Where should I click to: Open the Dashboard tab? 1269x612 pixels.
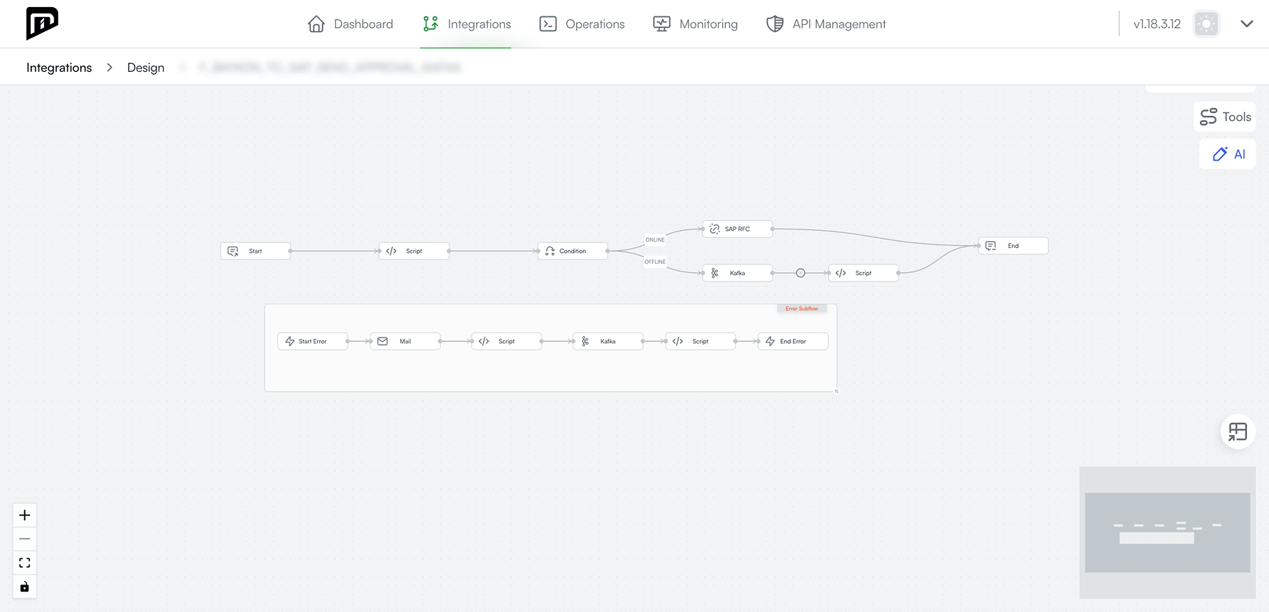[x=350, y=24]
